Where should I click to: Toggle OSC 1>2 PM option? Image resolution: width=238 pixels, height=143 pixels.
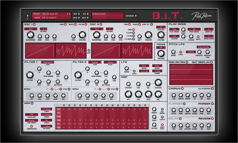tap(133, 33)
